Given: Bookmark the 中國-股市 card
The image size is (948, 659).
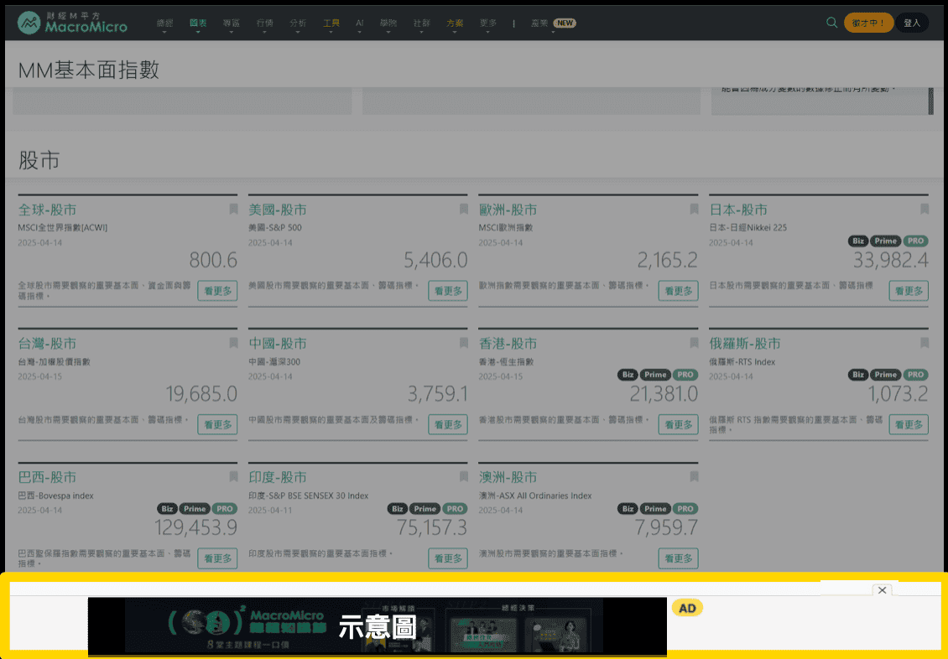Looking at the screenshot, I should point(464,343).
